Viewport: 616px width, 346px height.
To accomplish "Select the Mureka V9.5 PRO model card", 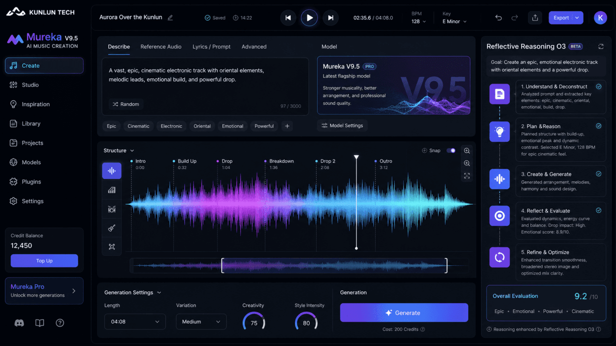I will (394, 85).
